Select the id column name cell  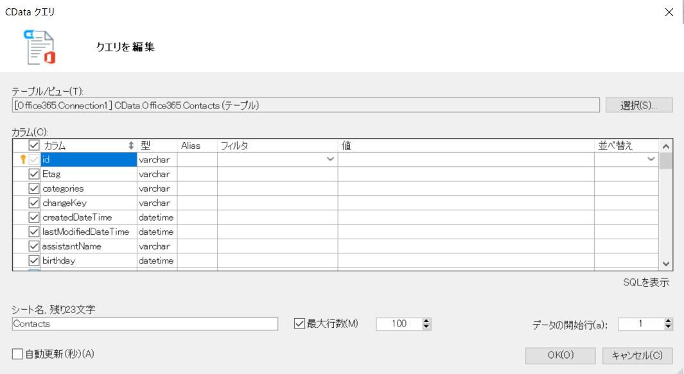pos(89,160)
